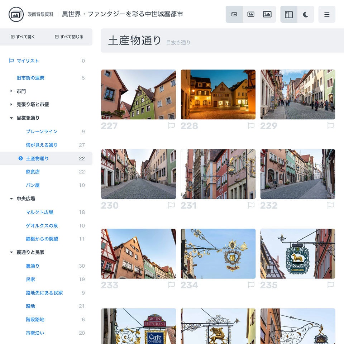Select the large thumbnail size icon
Screen dimensions: 344x344
click(x=267, y=14)
